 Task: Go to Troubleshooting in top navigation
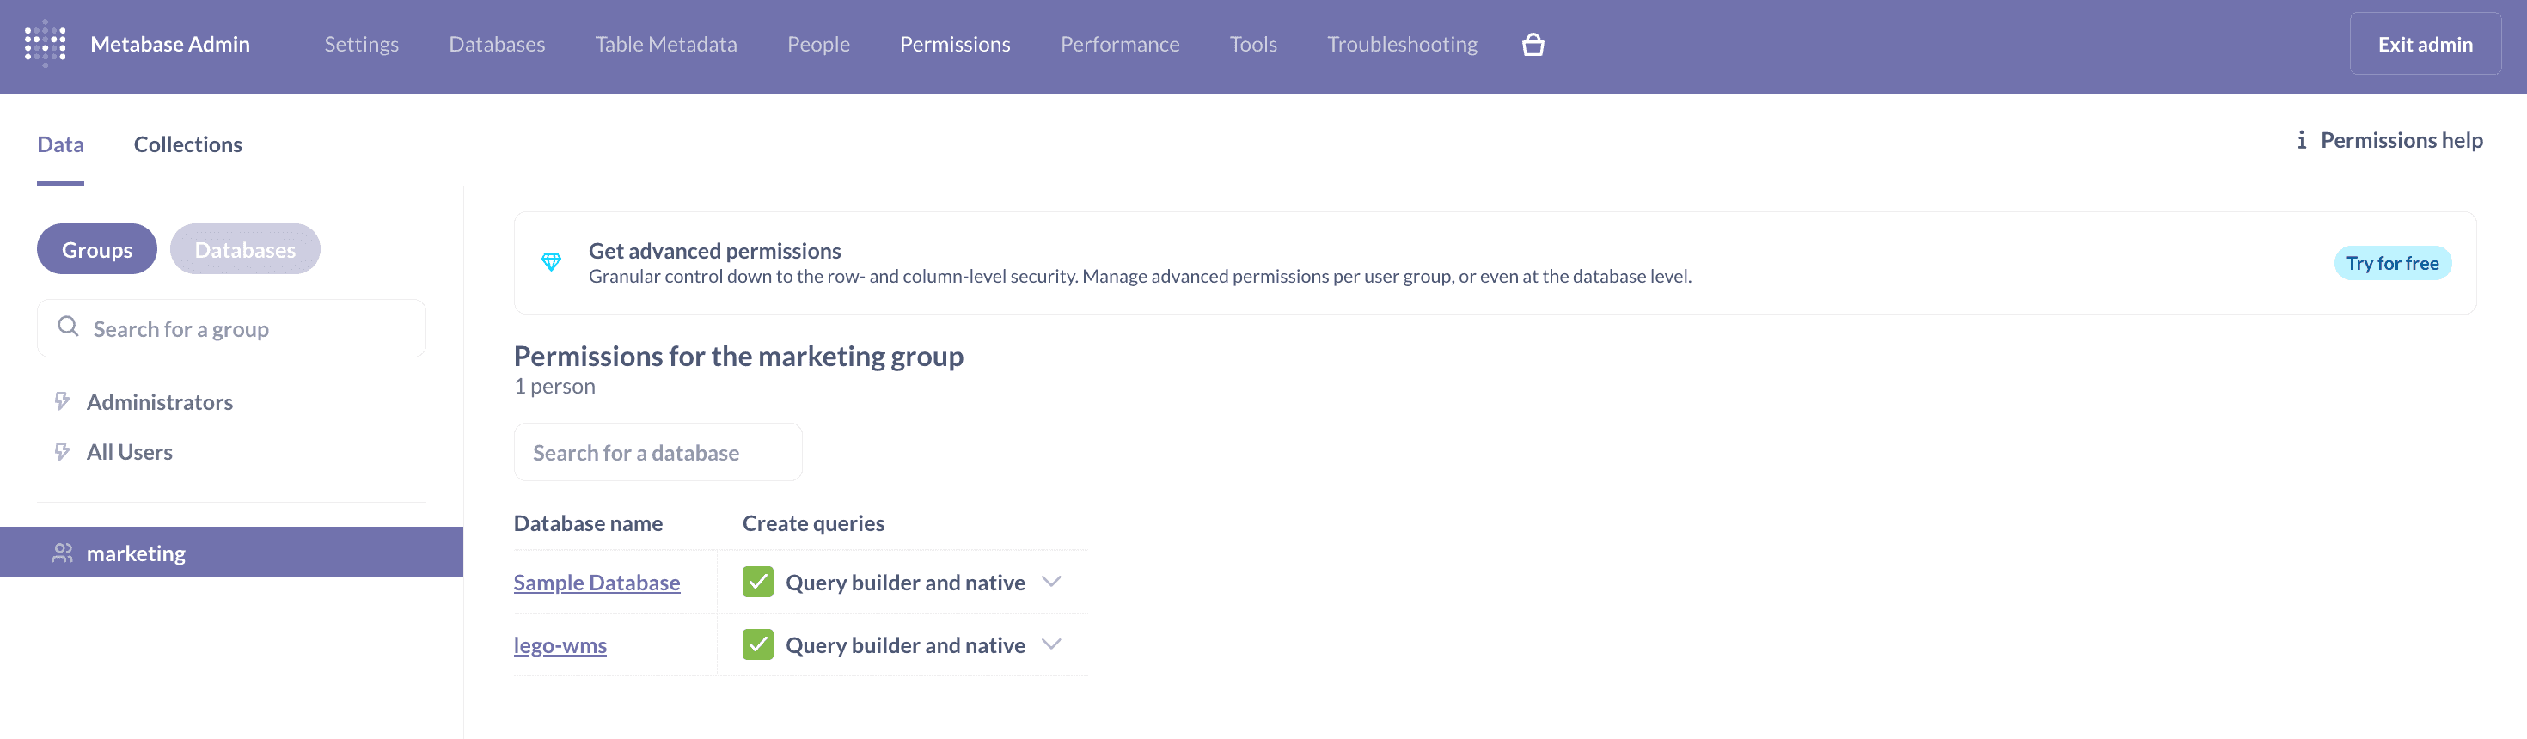1401,44
